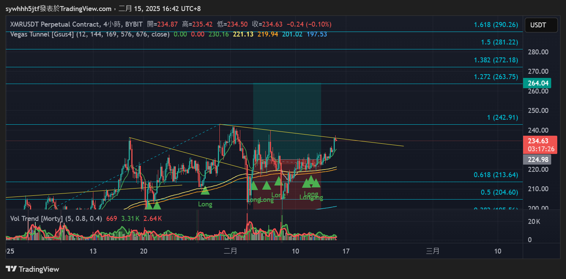Click the 1.5 (281.22) Fibonacci label
Viewport: 566px width, 279px height.
click(499, 42)
